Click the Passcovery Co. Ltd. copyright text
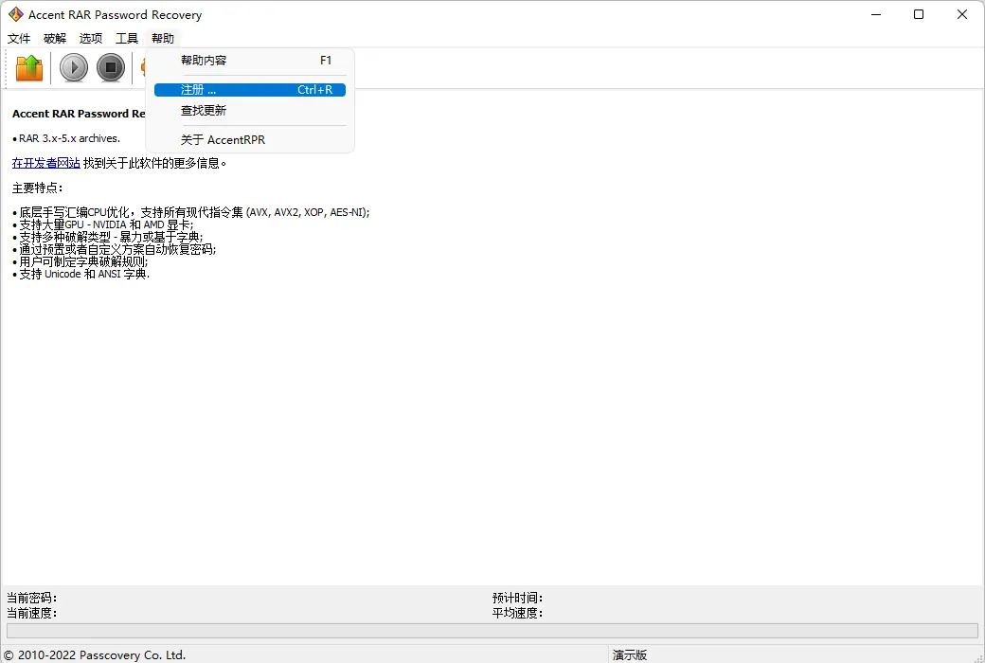The height and width of the screenshot is (663, 985). point(95,654)
